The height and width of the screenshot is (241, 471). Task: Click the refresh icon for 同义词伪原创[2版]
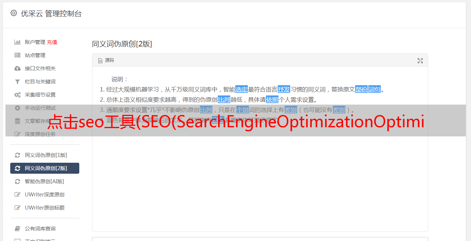click(x=17, y=168)
